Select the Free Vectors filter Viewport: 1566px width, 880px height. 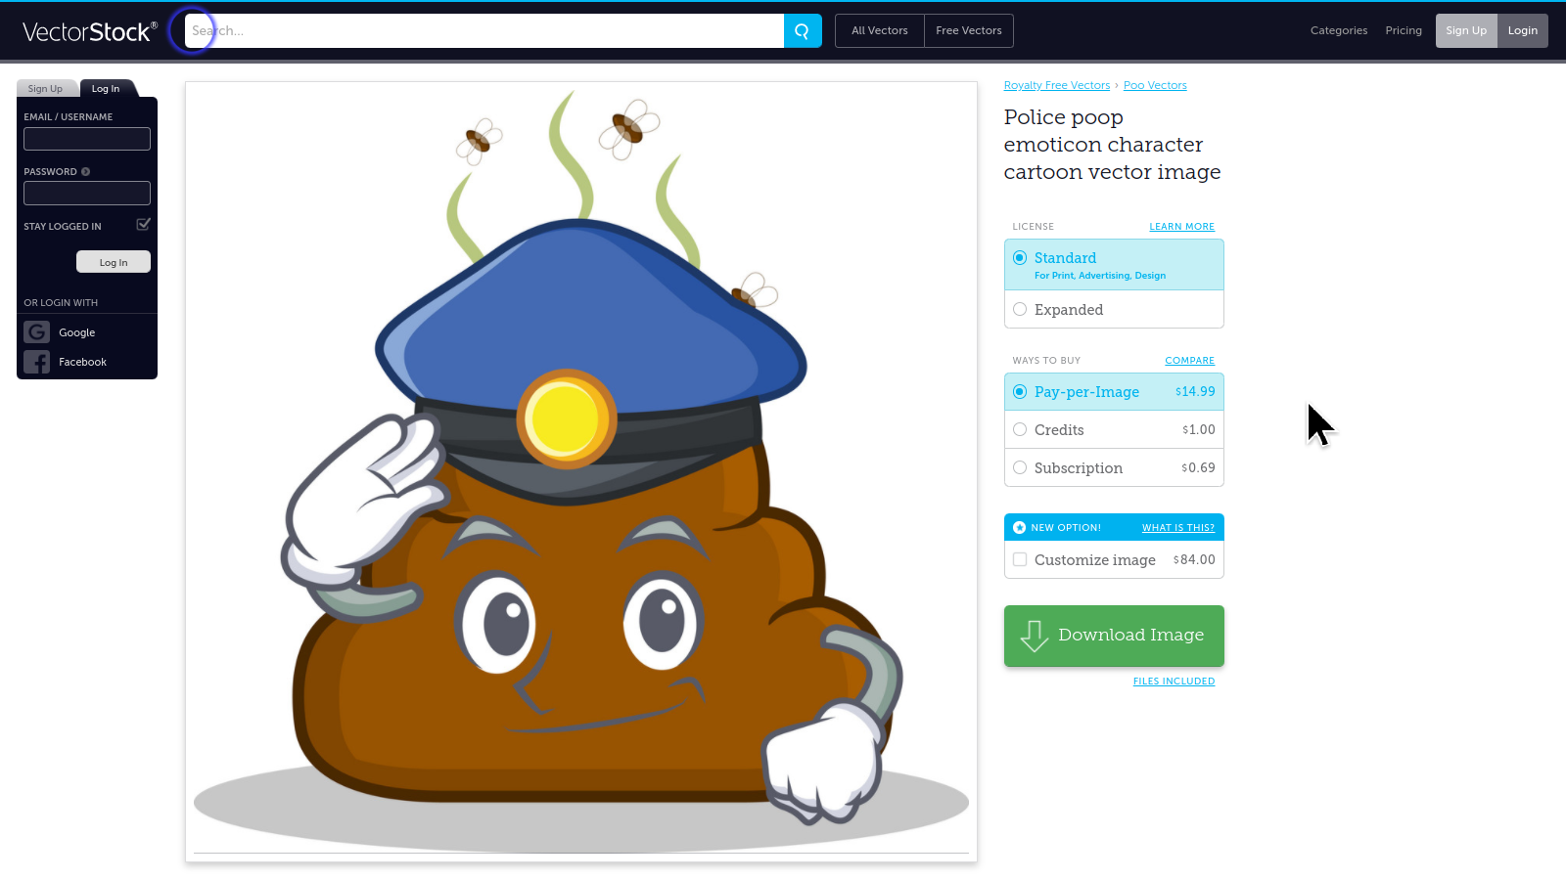coord(969,31)
